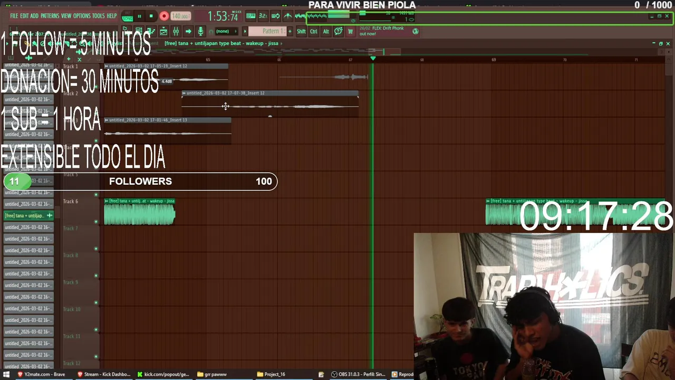Screen dimensions: 675x380
Task: Switch to Stream - Kick Dashboard taskbar item
Action: point(104,374)
